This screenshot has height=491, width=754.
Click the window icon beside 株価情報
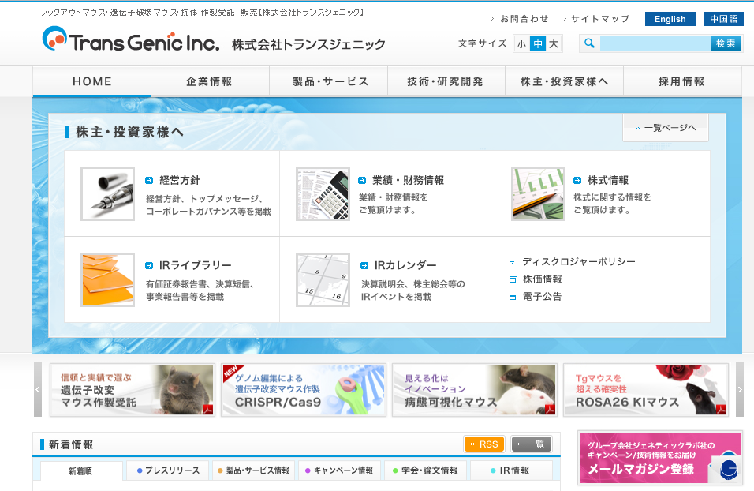pyautogui.click(x=513, y=279)
